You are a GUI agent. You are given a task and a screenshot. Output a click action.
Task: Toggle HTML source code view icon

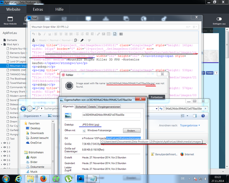click(115, 34)
